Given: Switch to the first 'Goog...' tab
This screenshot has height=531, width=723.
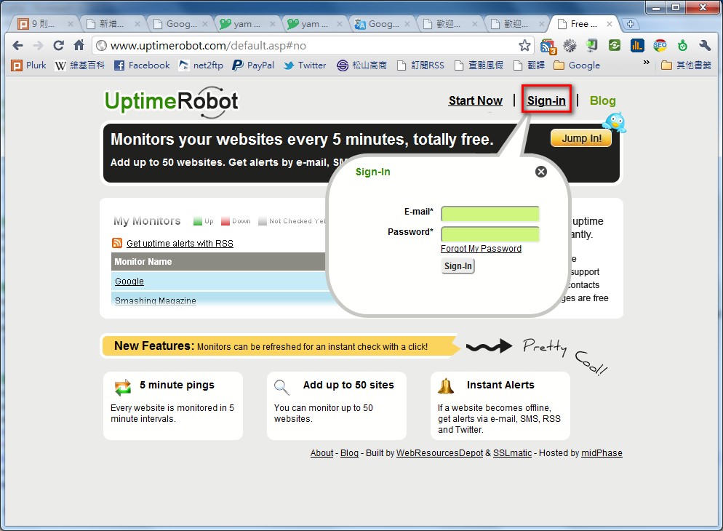Looking at the screenshot, I should (x=181, y=24).
